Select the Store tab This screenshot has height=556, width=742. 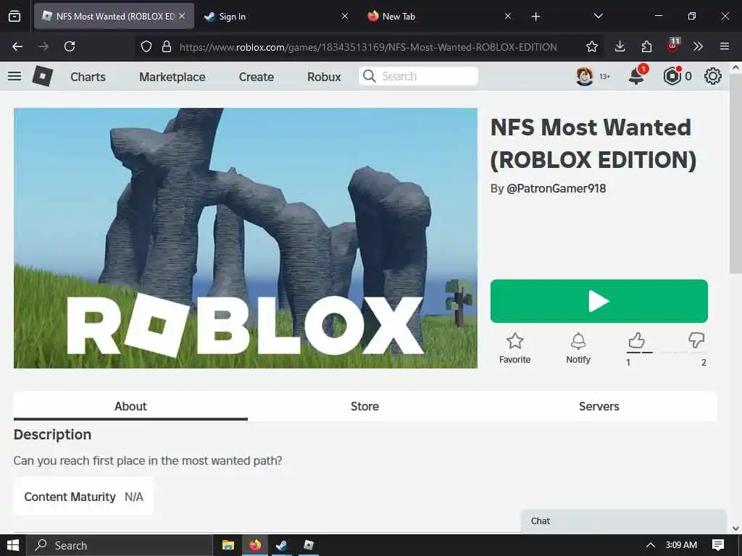click(365, 406)
